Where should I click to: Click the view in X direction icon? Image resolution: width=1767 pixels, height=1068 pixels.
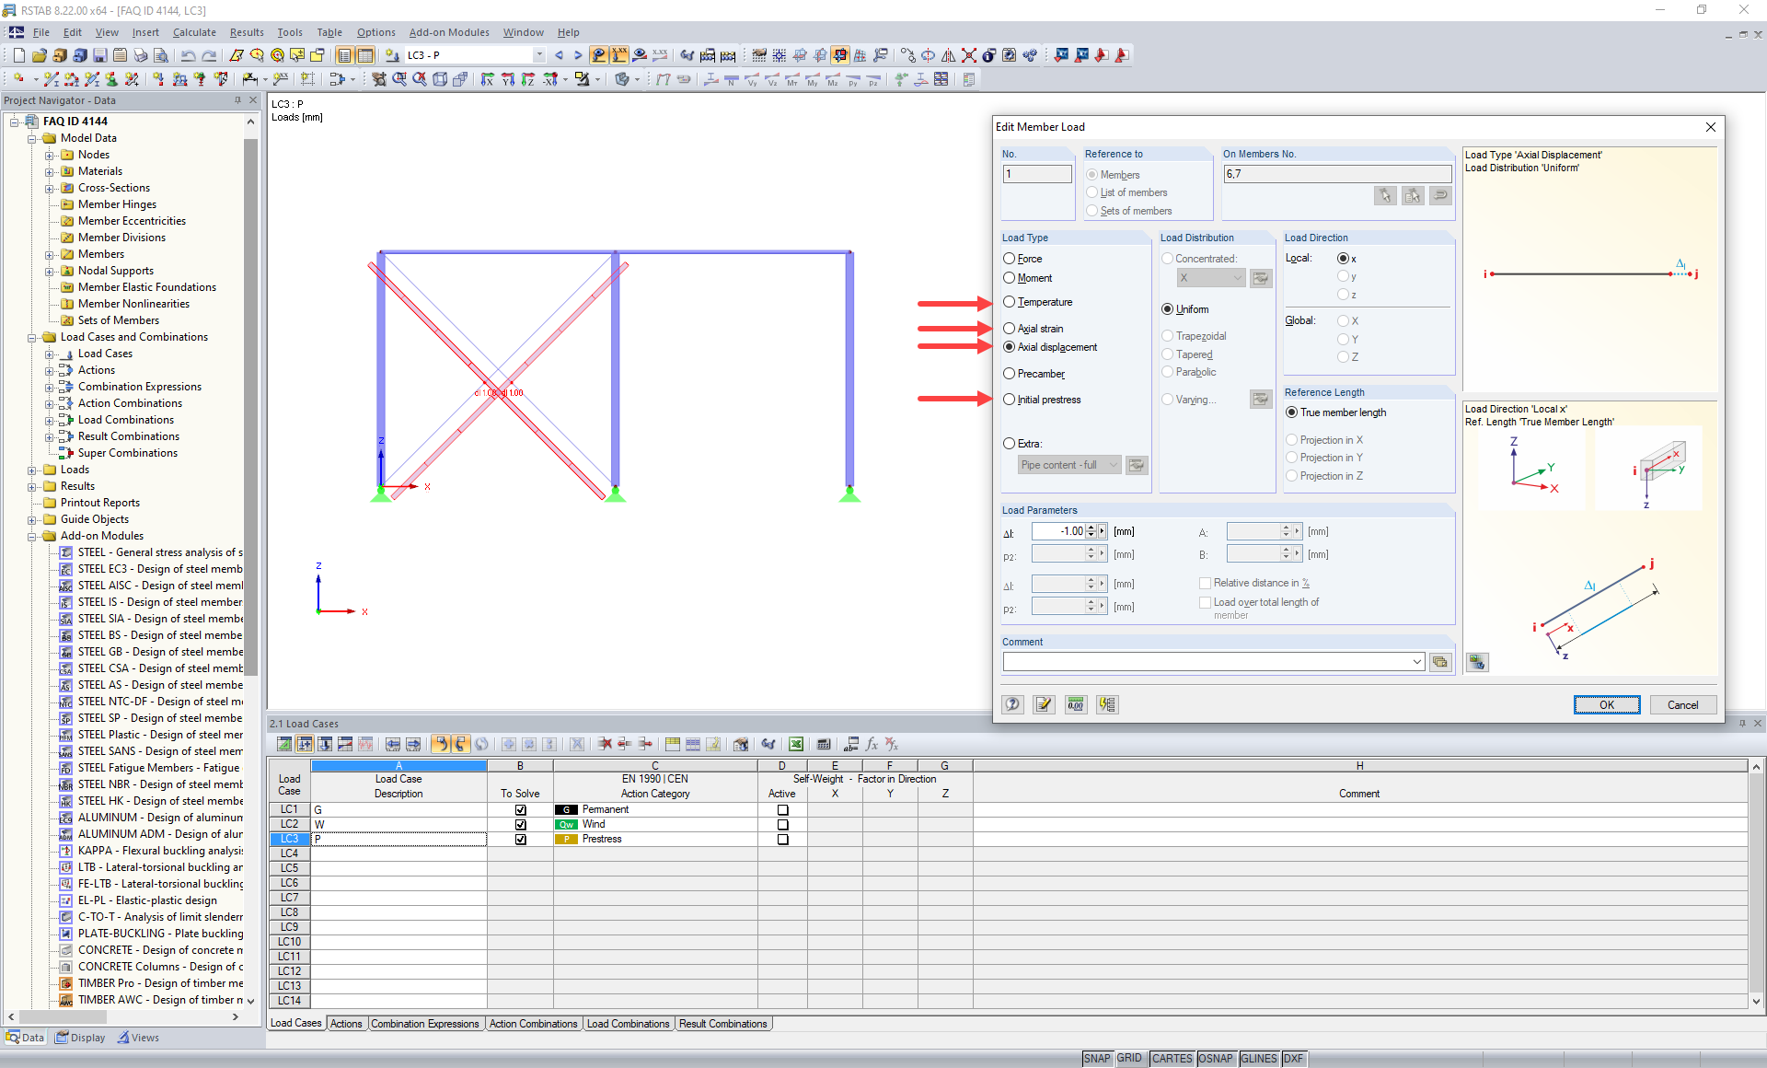(x=487, y=79)
